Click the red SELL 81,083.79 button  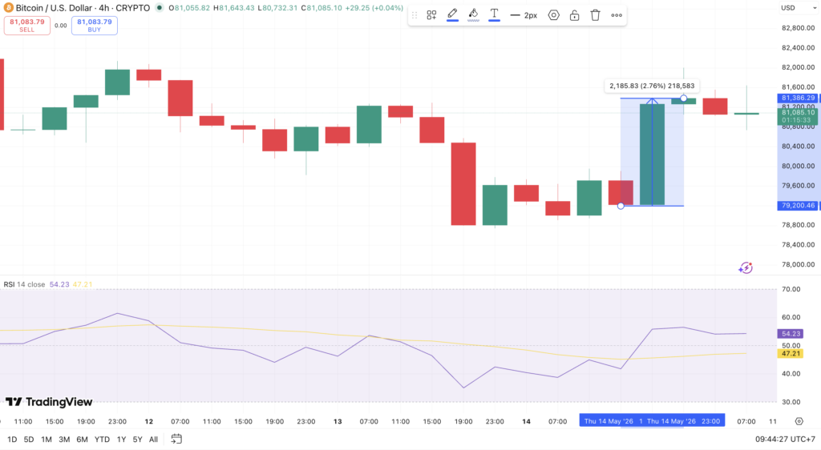27,25
